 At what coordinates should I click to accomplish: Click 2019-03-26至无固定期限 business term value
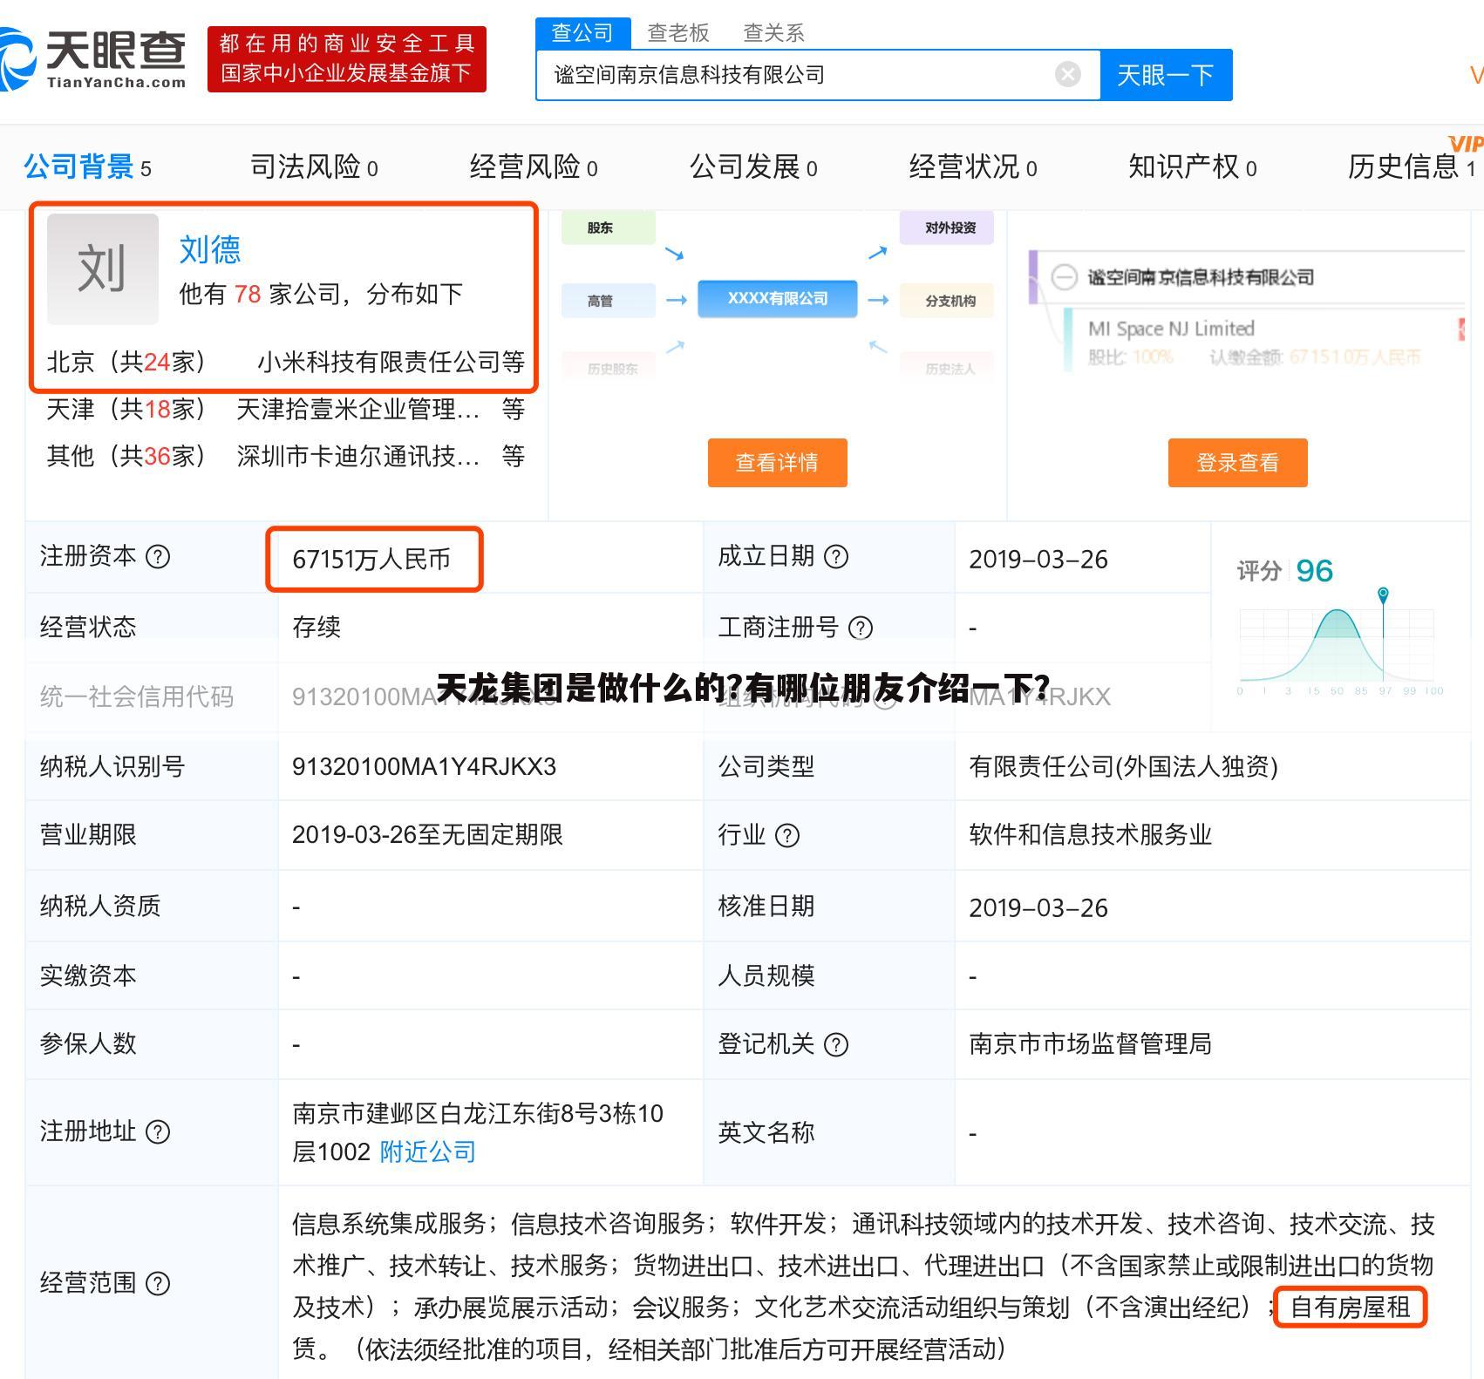tap(427, 835)
